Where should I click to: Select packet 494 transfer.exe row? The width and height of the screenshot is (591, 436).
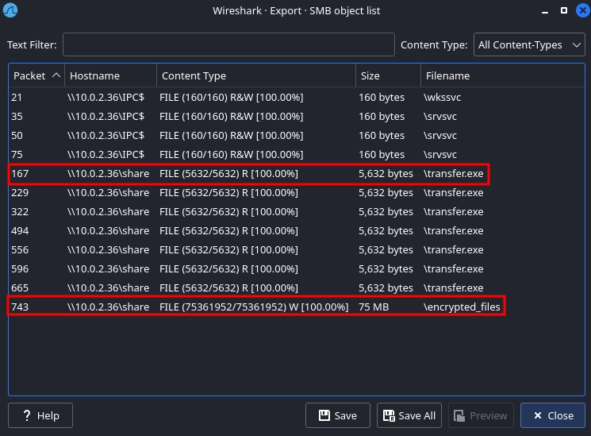238,230
